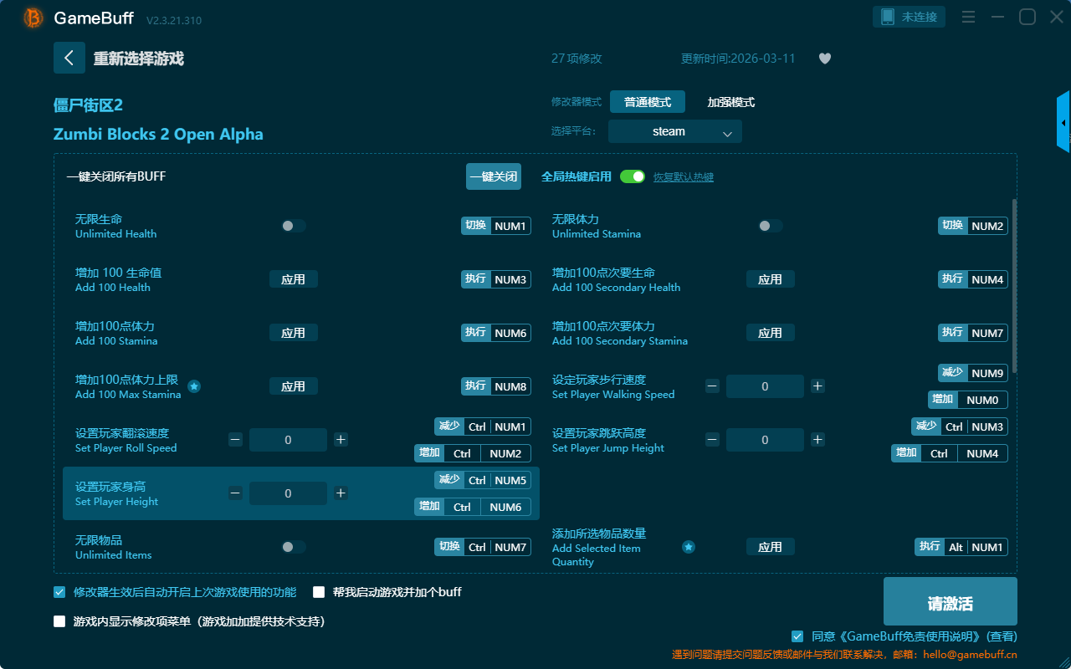Click minus icon for Set Player Roll Speed
This screenshot has height=669, width=1071.
tap(235, 440)
